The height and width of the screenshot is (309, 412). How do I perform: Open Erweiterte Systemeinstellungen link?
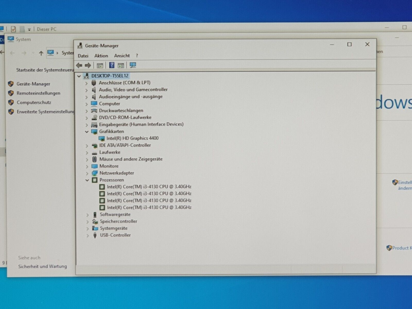click(x=46, y=112)
